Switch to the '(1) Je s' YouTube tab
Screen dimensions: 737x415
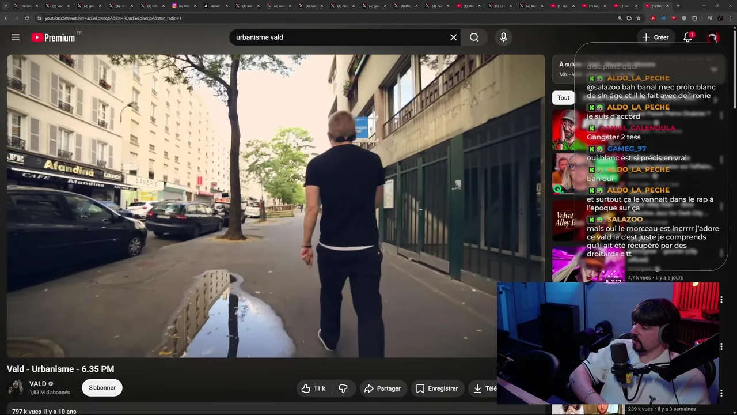626,6
